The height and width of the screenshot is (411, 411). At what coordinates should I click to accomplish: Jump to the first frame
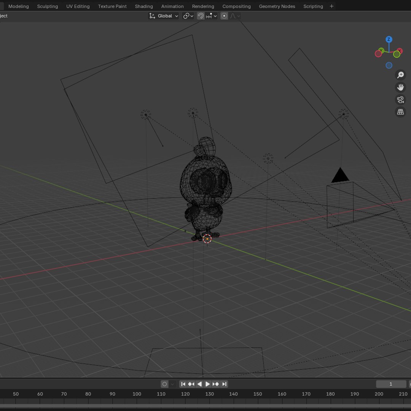click(183, 384)
